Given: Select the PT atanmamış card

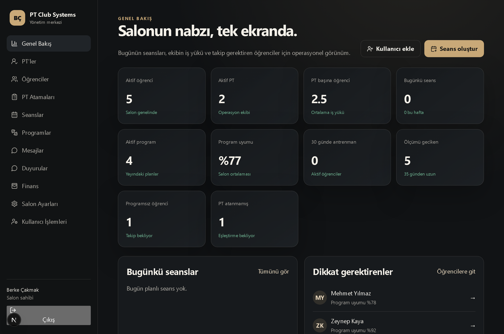Looking at the screenshot, I should point(255,219).
